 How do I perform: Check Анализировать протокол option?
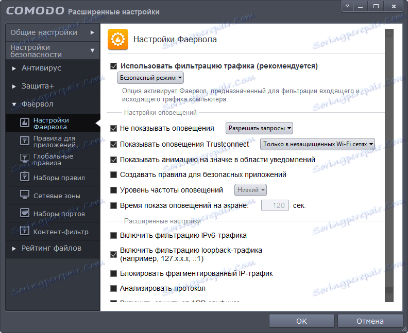(113, 288)
